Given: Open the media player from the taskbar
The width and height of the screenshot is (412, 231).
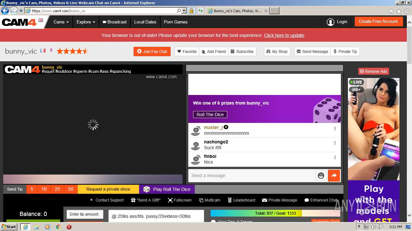Looking at the screenshot, I should [x=47, y=227].
